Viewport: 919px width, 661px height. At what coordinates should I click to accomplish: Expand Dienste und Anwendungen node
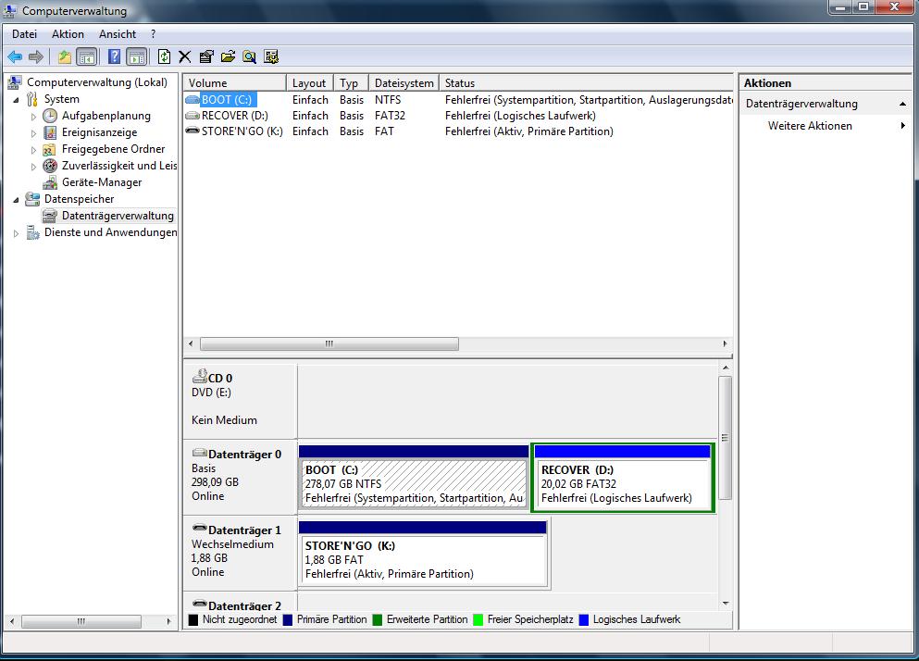coord(17,233)
